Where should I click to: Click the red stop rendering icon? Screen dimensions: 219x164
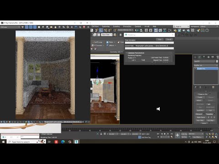(84, 27)
